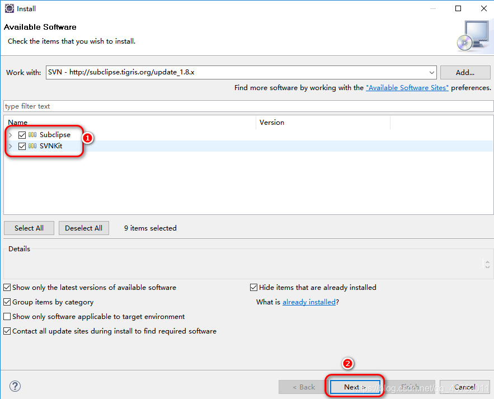The height and width of the screenshot is (399, 494).
Task: Open Available Software Sites preferences link
Action: click(x=407, y=88)
